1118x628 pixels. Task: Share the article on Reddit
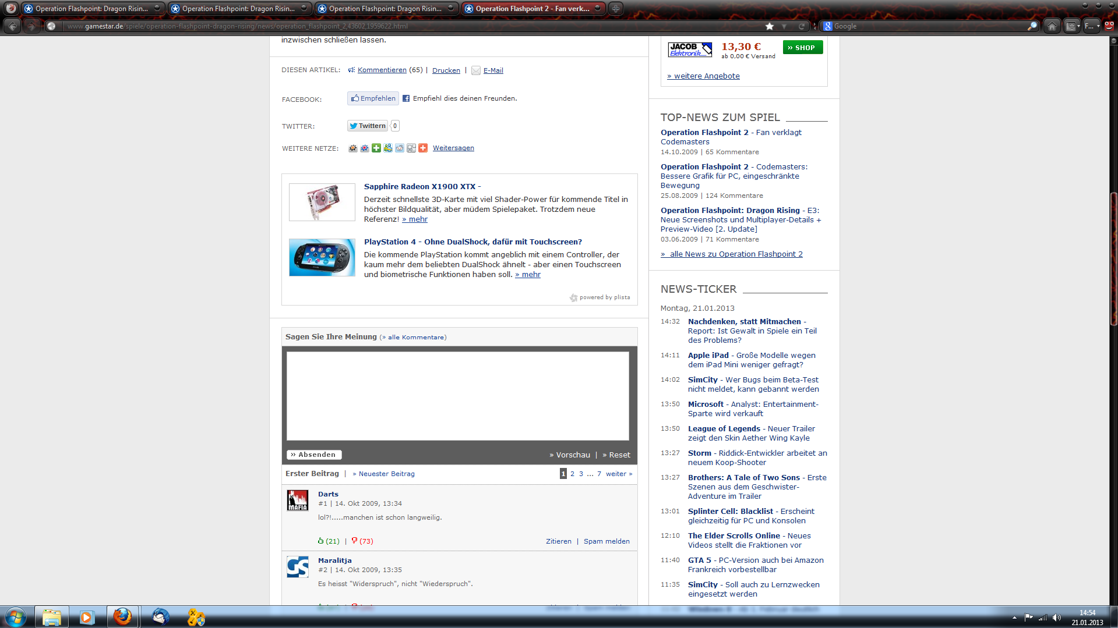coord(400,148)
